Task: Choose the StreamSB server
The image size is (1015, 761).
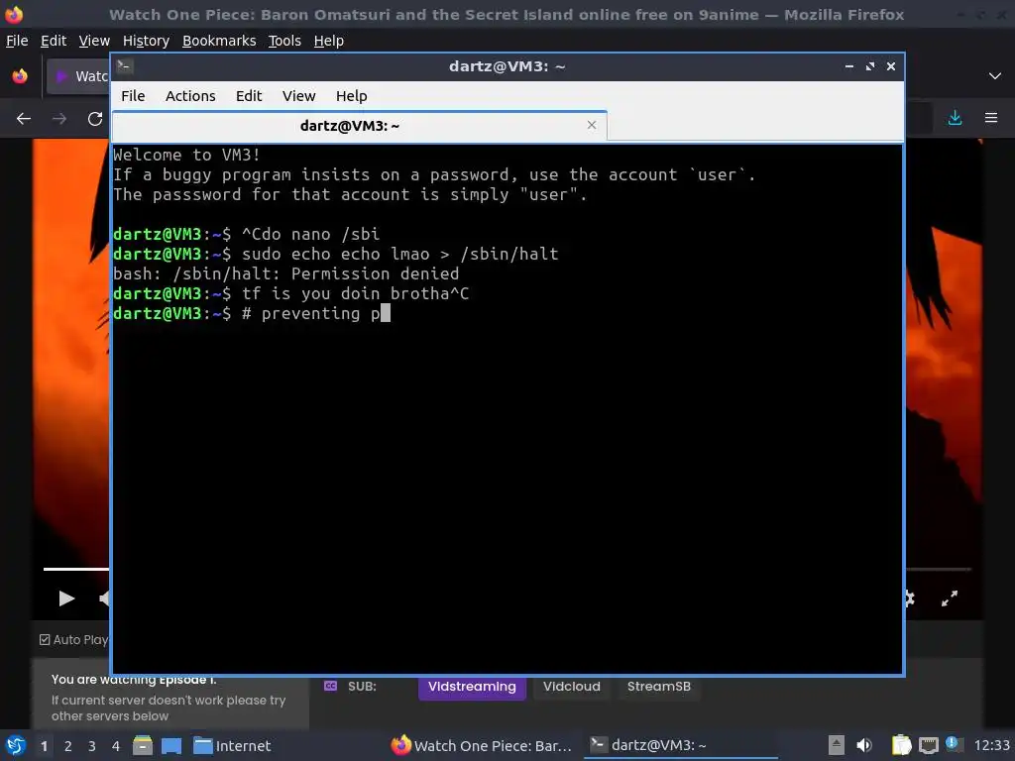Action: pyautogui.click(x=659, y=687)
